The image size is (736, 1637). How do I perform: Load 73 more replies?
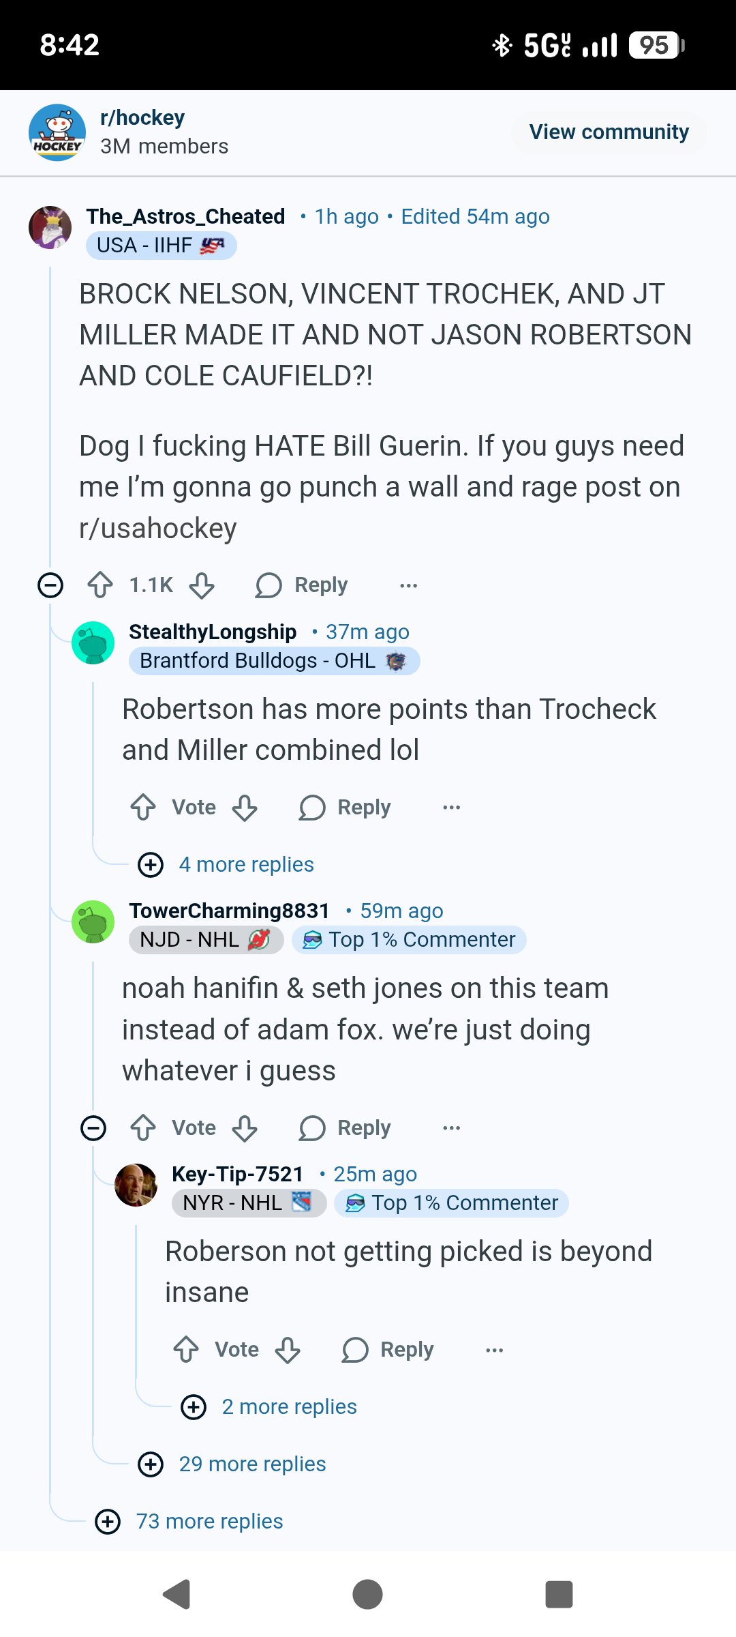pos(209,1522)
